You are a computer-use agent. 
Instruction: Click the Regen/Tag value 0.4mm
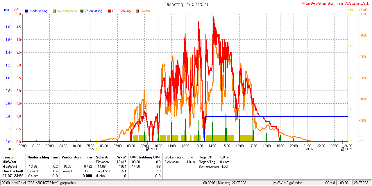tap(225, 162)
